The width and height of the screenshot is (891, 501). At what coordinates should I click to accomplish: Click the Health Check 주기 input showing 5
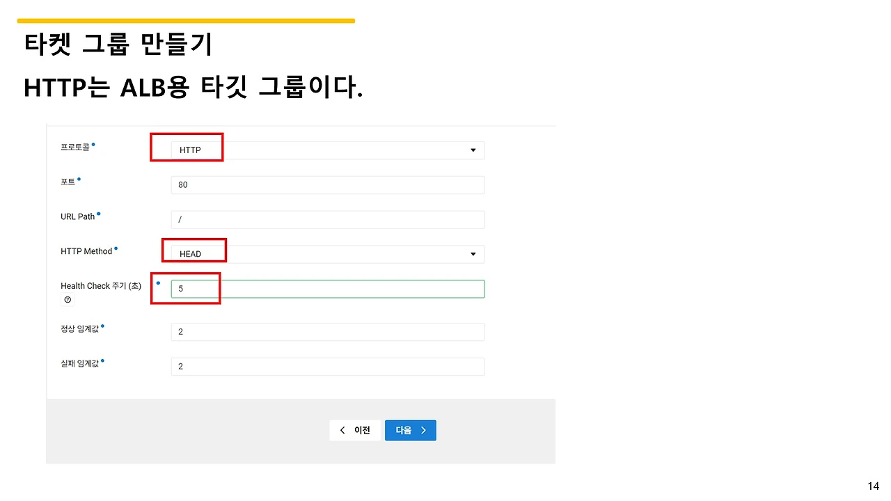[x=327, y=288]
